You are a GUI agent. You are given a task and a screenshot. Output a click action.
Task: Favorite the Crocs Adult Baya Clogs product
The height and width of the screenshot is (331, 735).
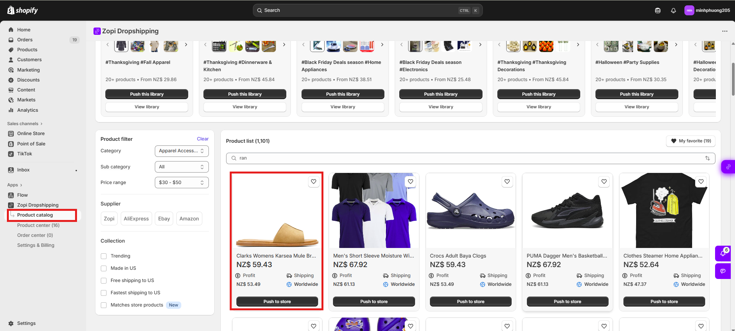507,182
